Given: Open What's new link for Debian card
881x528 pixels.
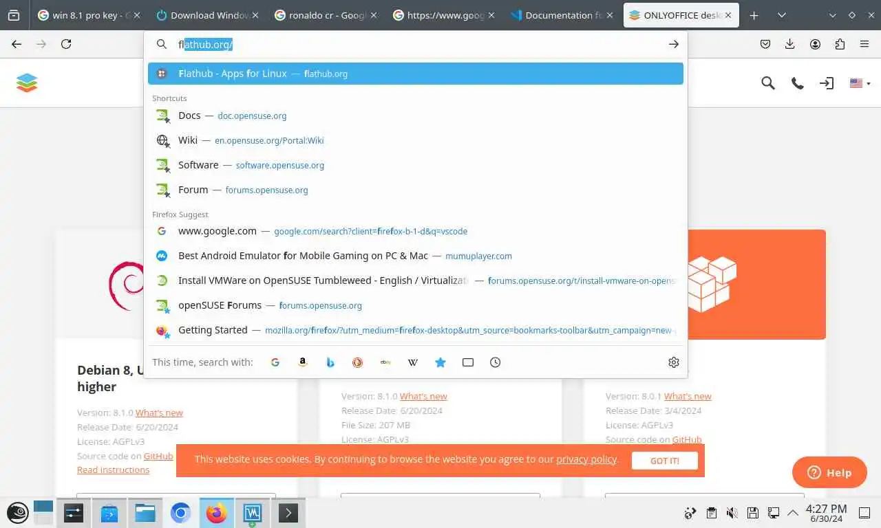Looking at the screenshot, I should (159, 412).
